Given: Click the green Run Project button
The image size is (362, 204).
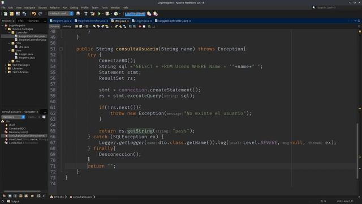Looking at the screenshot, I should 100,14.
